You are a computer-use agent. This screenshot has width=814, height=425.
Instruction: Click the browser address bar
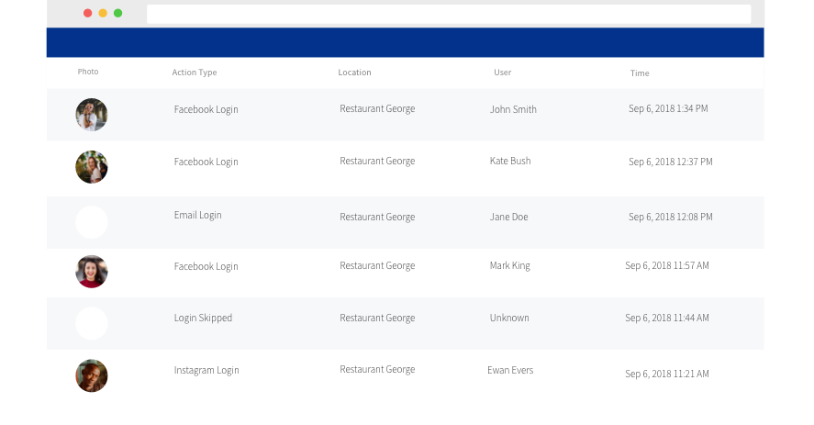coord(449,14)
